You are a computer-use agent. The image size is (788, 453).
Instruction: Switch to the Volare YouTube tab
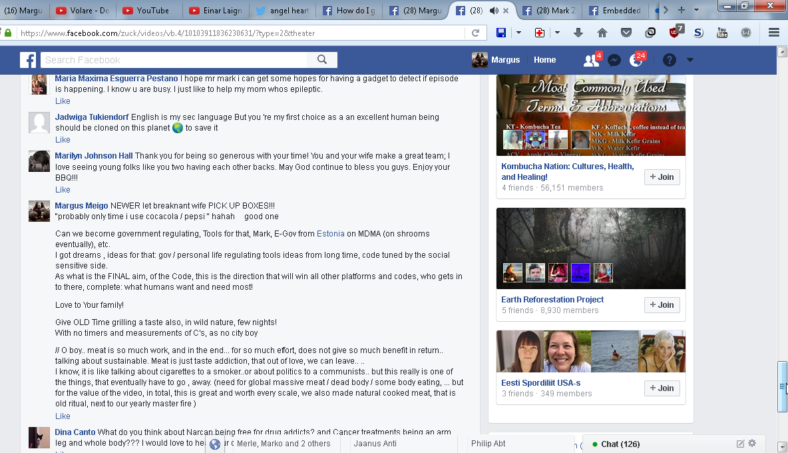(x=83, y=10)
